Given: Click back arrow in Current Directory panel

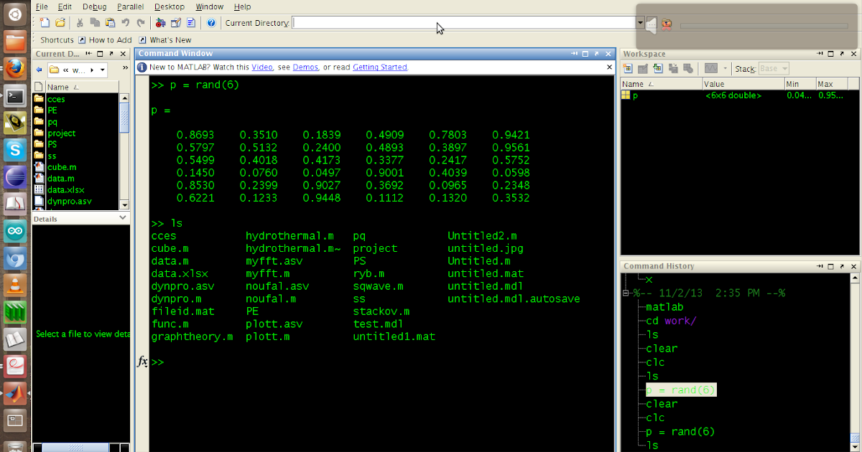Looking at the screenshot, I should 39,70.
